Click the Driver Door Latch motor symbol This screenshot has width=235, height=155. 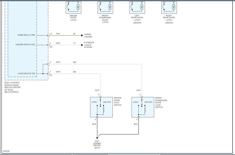[x=78, y=7]
